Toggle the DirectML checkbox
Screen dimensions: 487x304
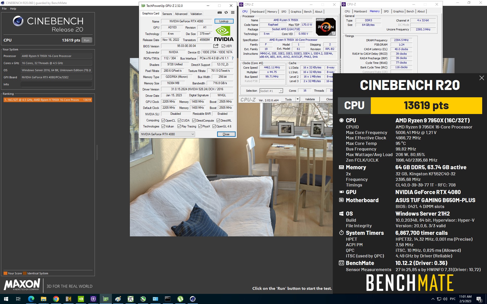point(218,121)
